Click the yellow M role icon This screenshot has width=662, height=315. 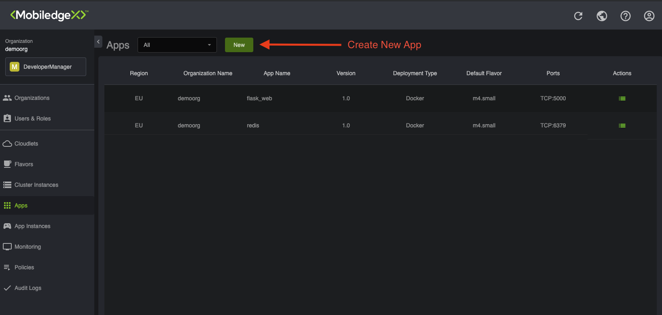click(x=15, y=67)
